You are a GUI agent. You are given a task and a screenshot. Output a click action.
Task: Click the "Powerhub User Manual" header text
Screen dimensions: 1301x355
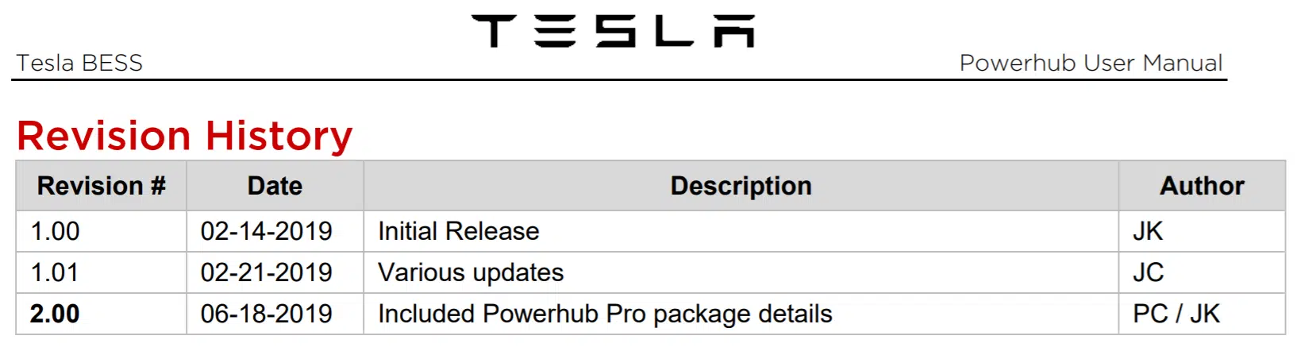(x=1091, y=63)
